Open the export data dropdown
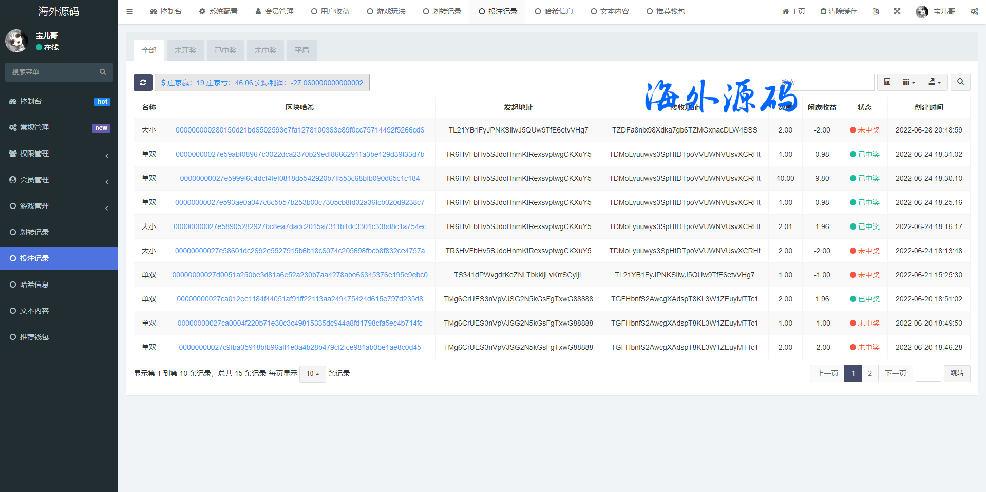The image size is (986, 492). pyautogui.click(x=935, y=82)
